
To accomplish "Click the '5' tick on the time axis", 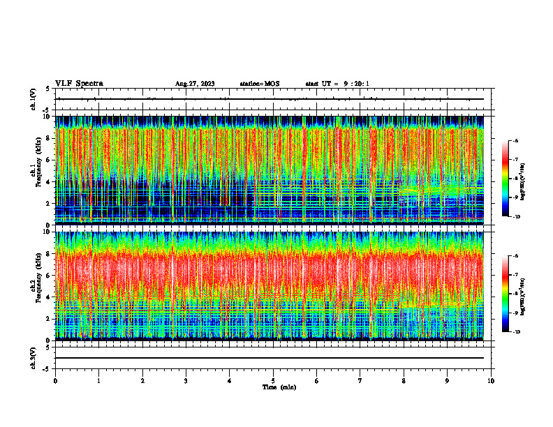I will [273, 381].
